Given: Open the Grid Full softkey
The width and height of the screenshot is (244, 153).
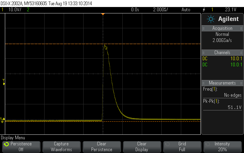Looking at the screenshot, I should coord(182,147).
